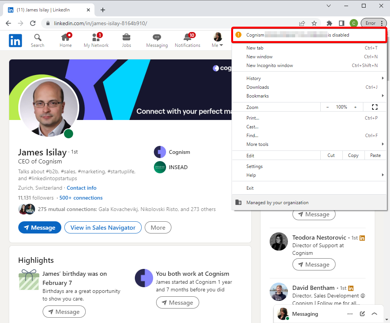This screenshot has width=390, height=323.
Task: Open the Chrome profile avatar
Action: [354, 23]
